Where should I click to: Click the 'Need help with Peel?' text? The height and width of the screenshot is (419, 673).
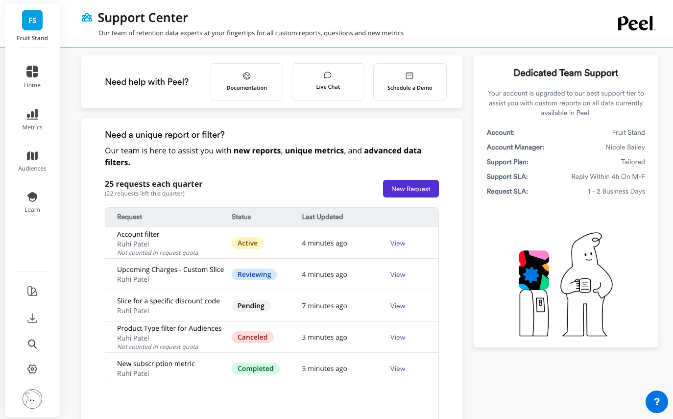pos(147,82)
